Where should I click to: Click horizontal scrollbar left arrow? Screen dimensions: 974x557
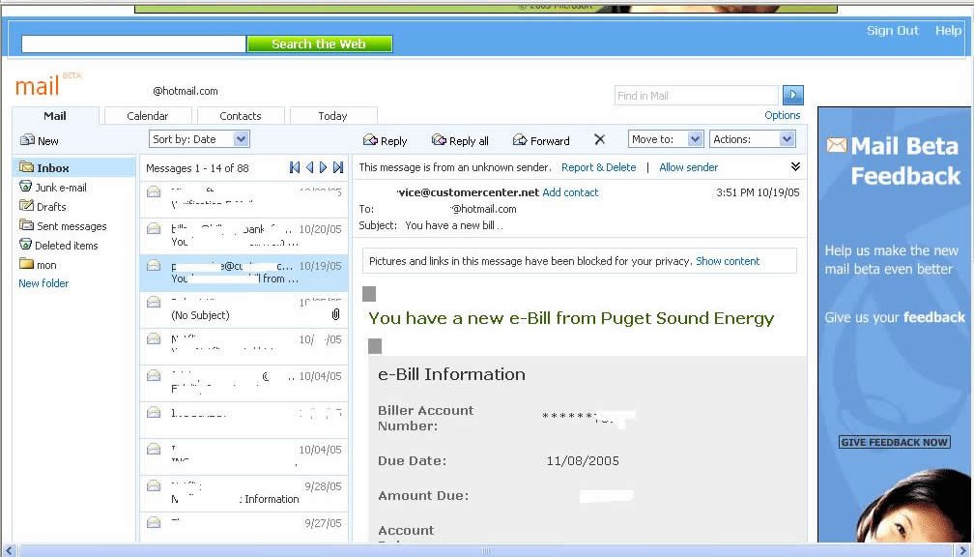coord(7,551)
